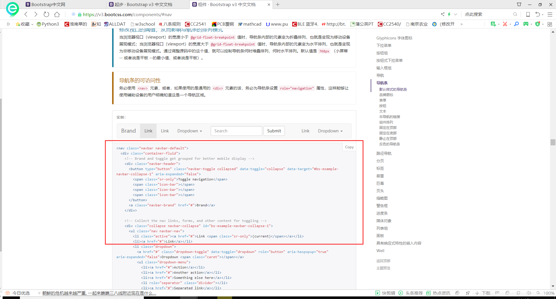Open the screenshot scissors tool in the toolbar
Screen dimensions: 556x299
(x=505, y=24)
